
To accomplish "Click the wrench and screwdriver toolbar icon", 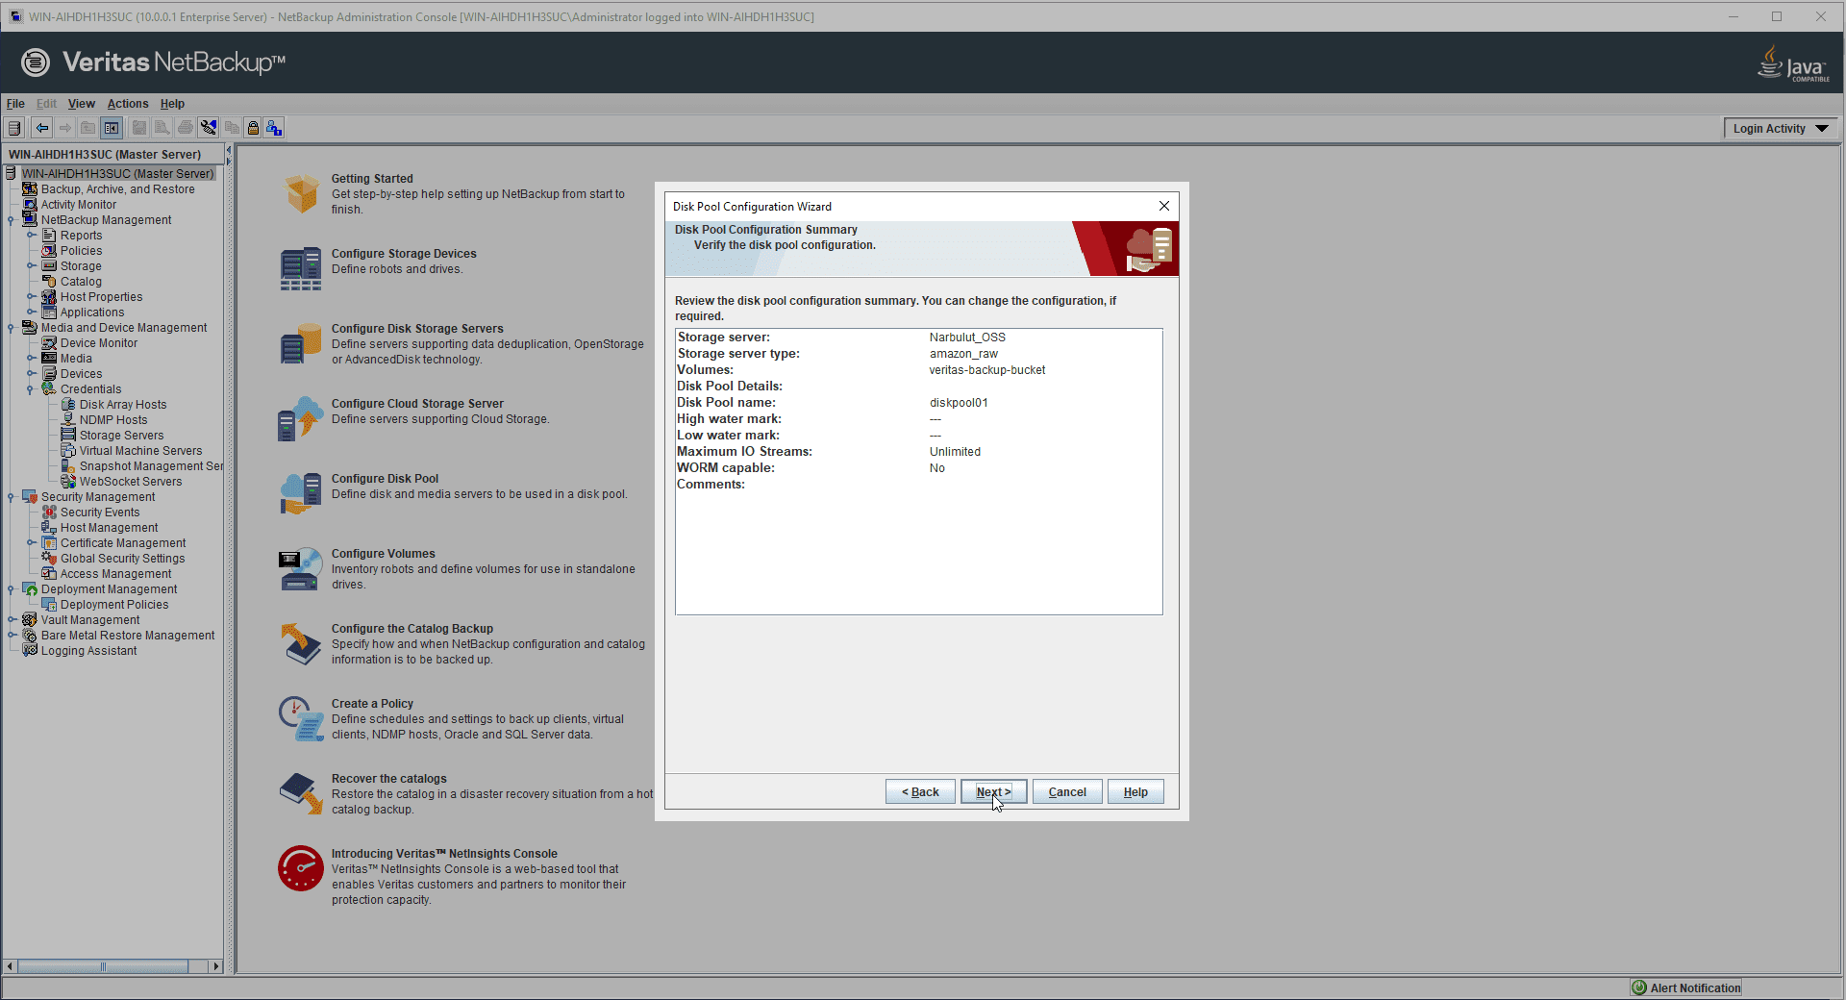I will [209, 128].
